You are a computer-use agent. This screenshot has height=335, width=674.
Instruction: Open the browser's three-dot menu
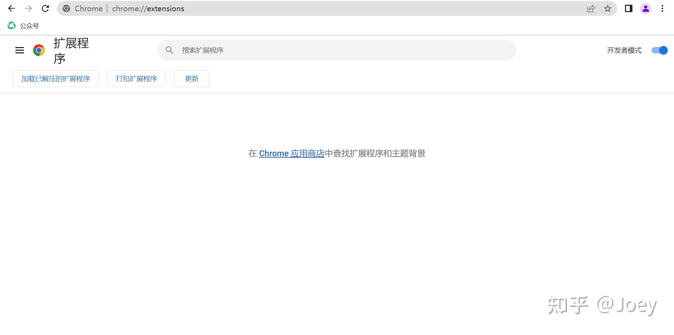click(662, 8)
